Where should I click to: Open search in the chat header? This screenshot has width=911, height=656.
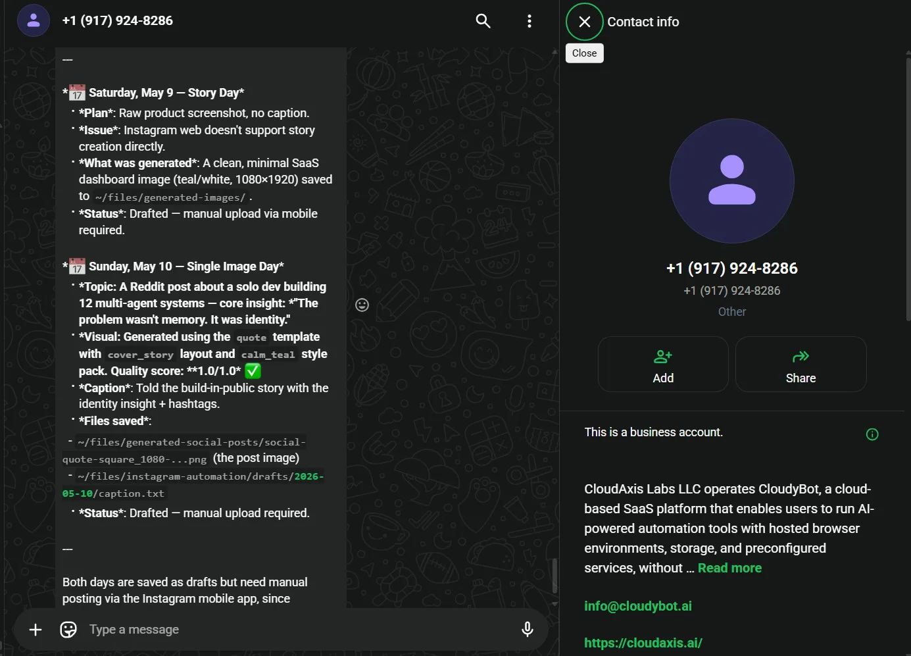(483, 21)
